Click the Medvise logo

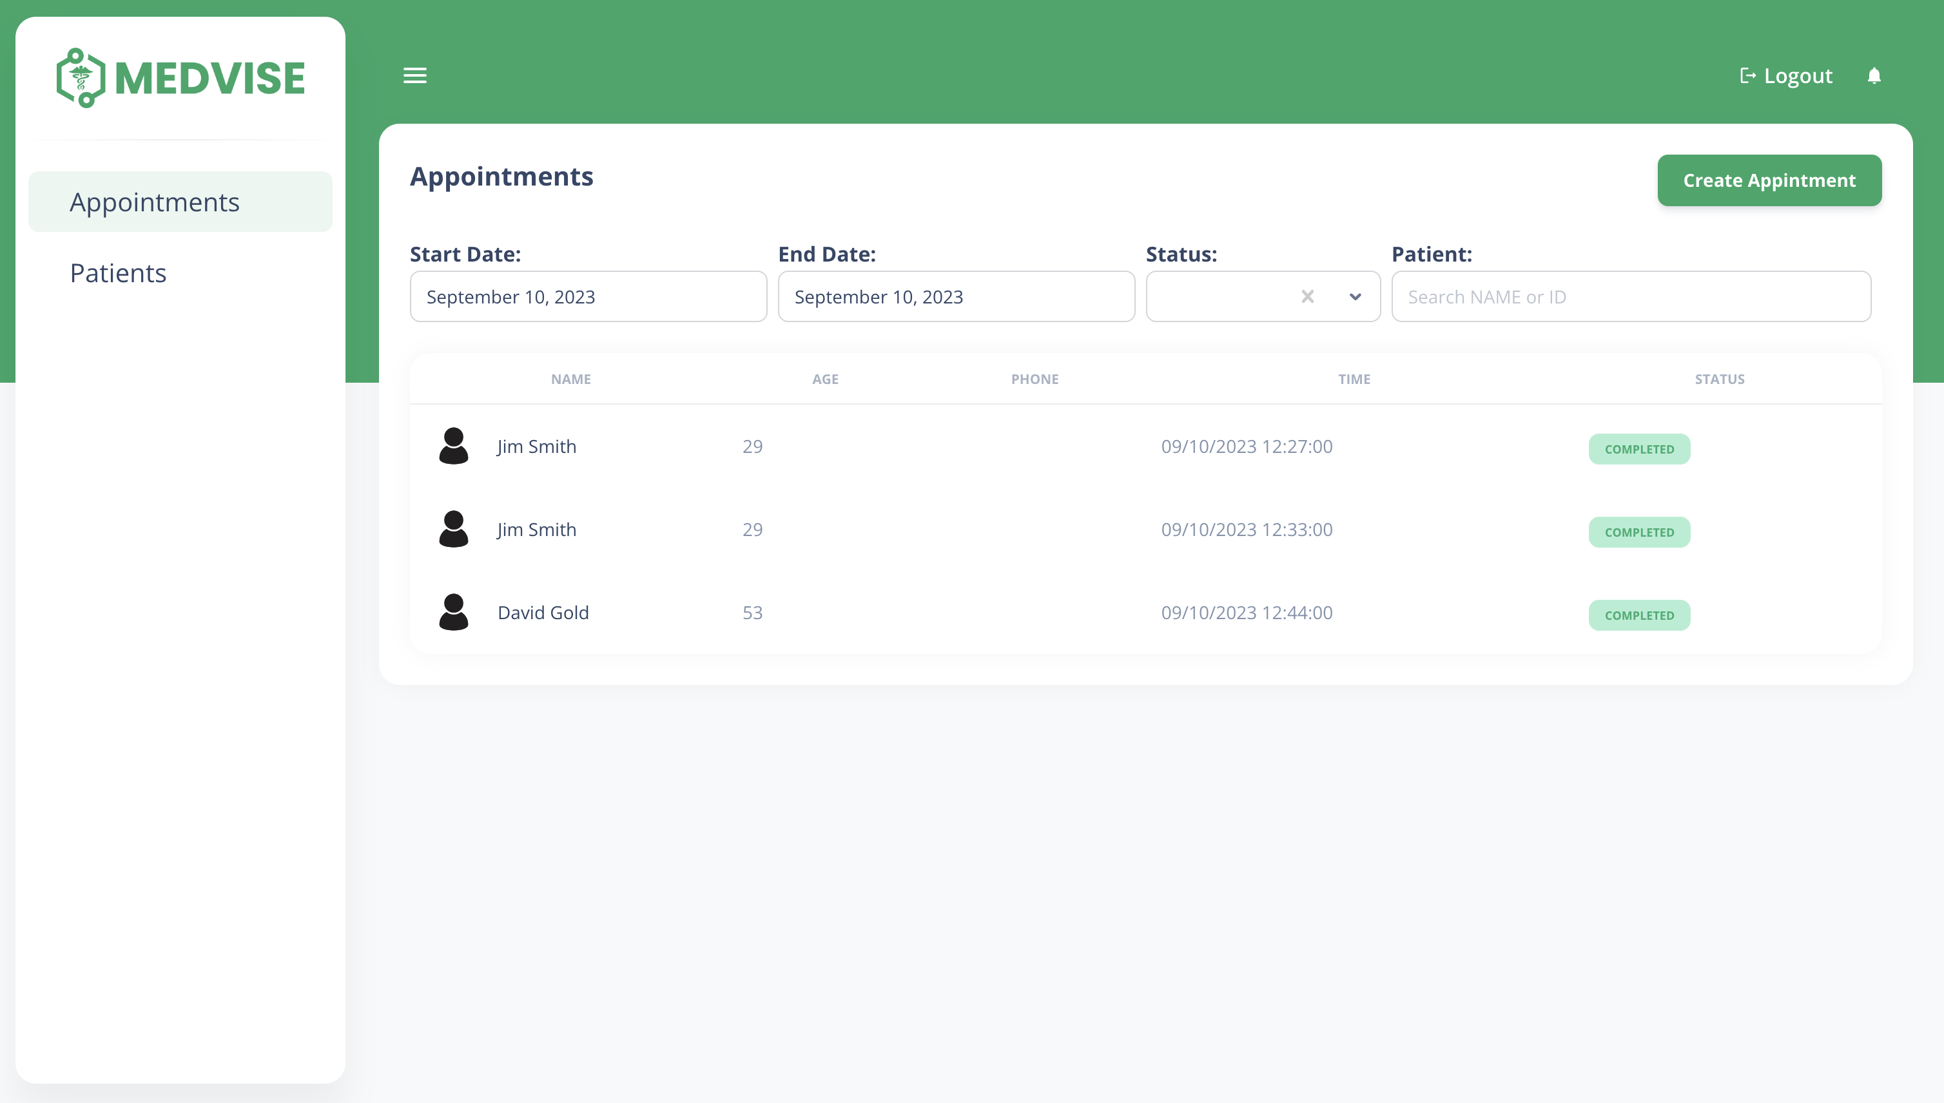point(180,78)
